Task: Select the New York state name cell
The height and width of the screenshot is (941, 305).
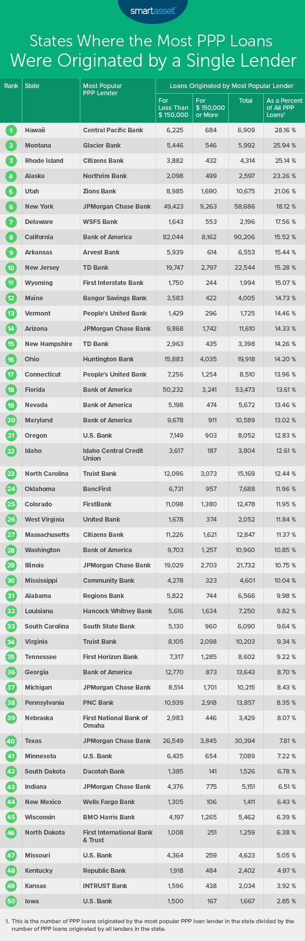Action: (x=39, y=207)
